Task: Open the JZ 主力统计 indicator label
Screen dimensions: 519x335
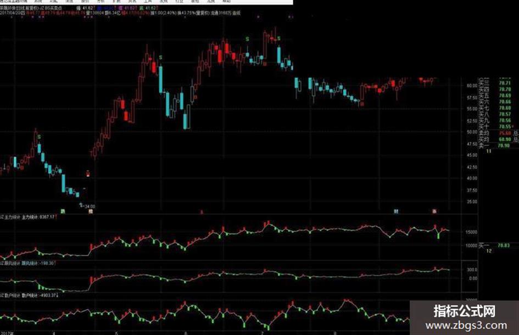Action: [10, 217]
